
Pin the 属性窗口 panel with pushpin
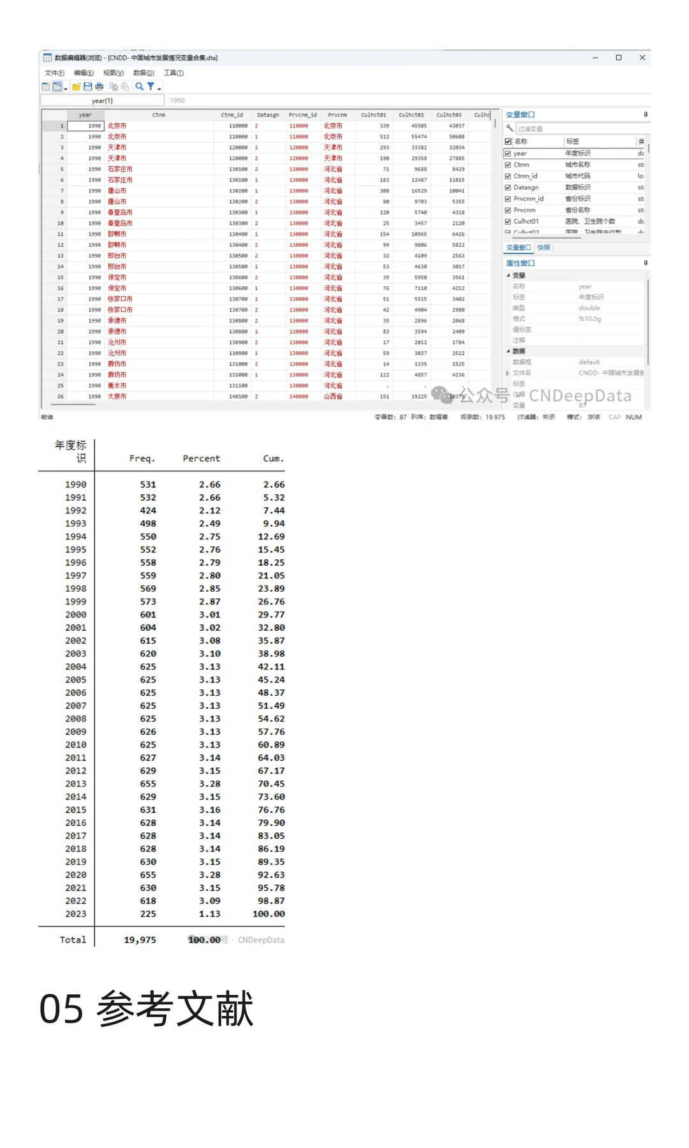coord(646,263)
